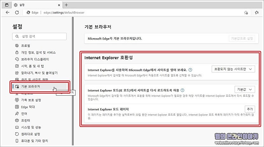Click the magnifier icon in settings search
Image resolution: width=264 pixels, height=147 pixels.
point(17,36)
